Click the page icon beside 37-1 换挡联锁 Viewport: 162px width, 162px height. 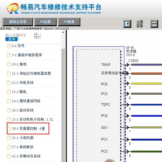pyautogui.click(x=9, y=147)
